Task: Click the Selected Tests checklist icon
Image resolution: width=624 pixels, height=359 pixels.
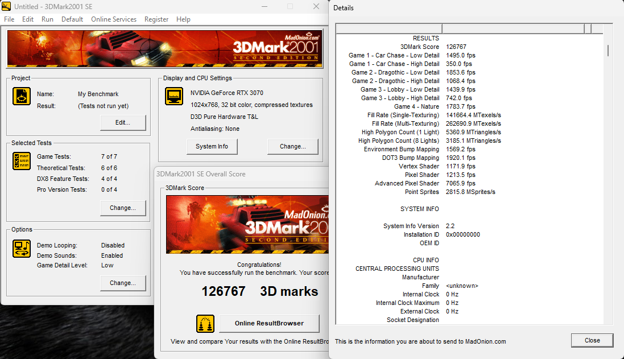Action: coord(22,161)
